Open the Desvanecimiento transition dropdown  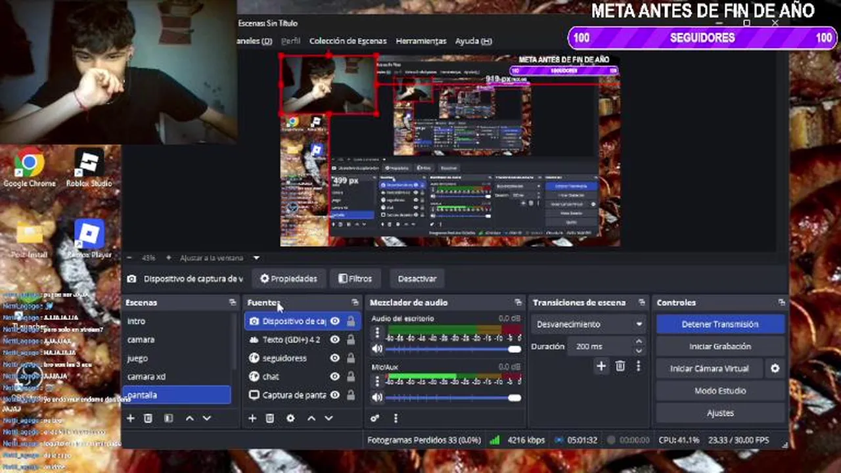[589, 324]
